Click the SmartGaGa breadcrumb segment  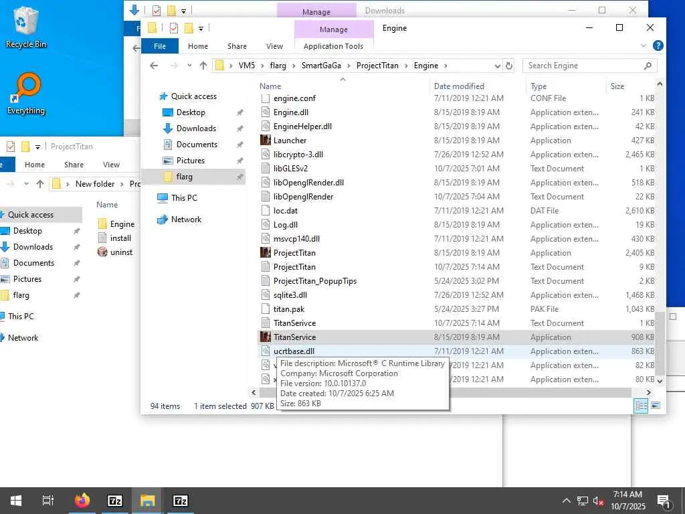(321, 66)
